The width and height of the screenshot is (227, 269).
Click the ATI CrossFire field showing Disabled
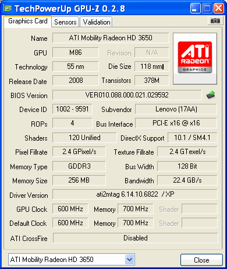[136, 238]
